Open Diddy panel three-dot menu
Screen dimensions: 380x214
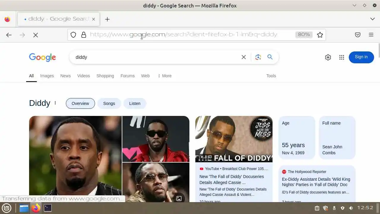click(x=55, y=103)
